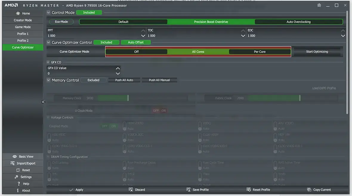Screen dimensions: 352x196
Task: Select Default control mode
Action: pyautogui.click(x=123, y=22)
